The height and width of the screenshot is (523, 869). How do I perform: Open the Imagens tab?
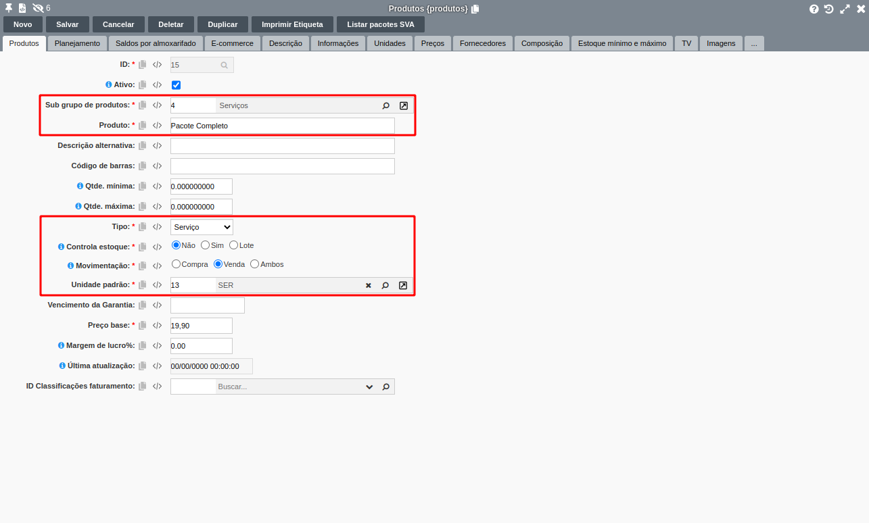click(x=721, y=43)
